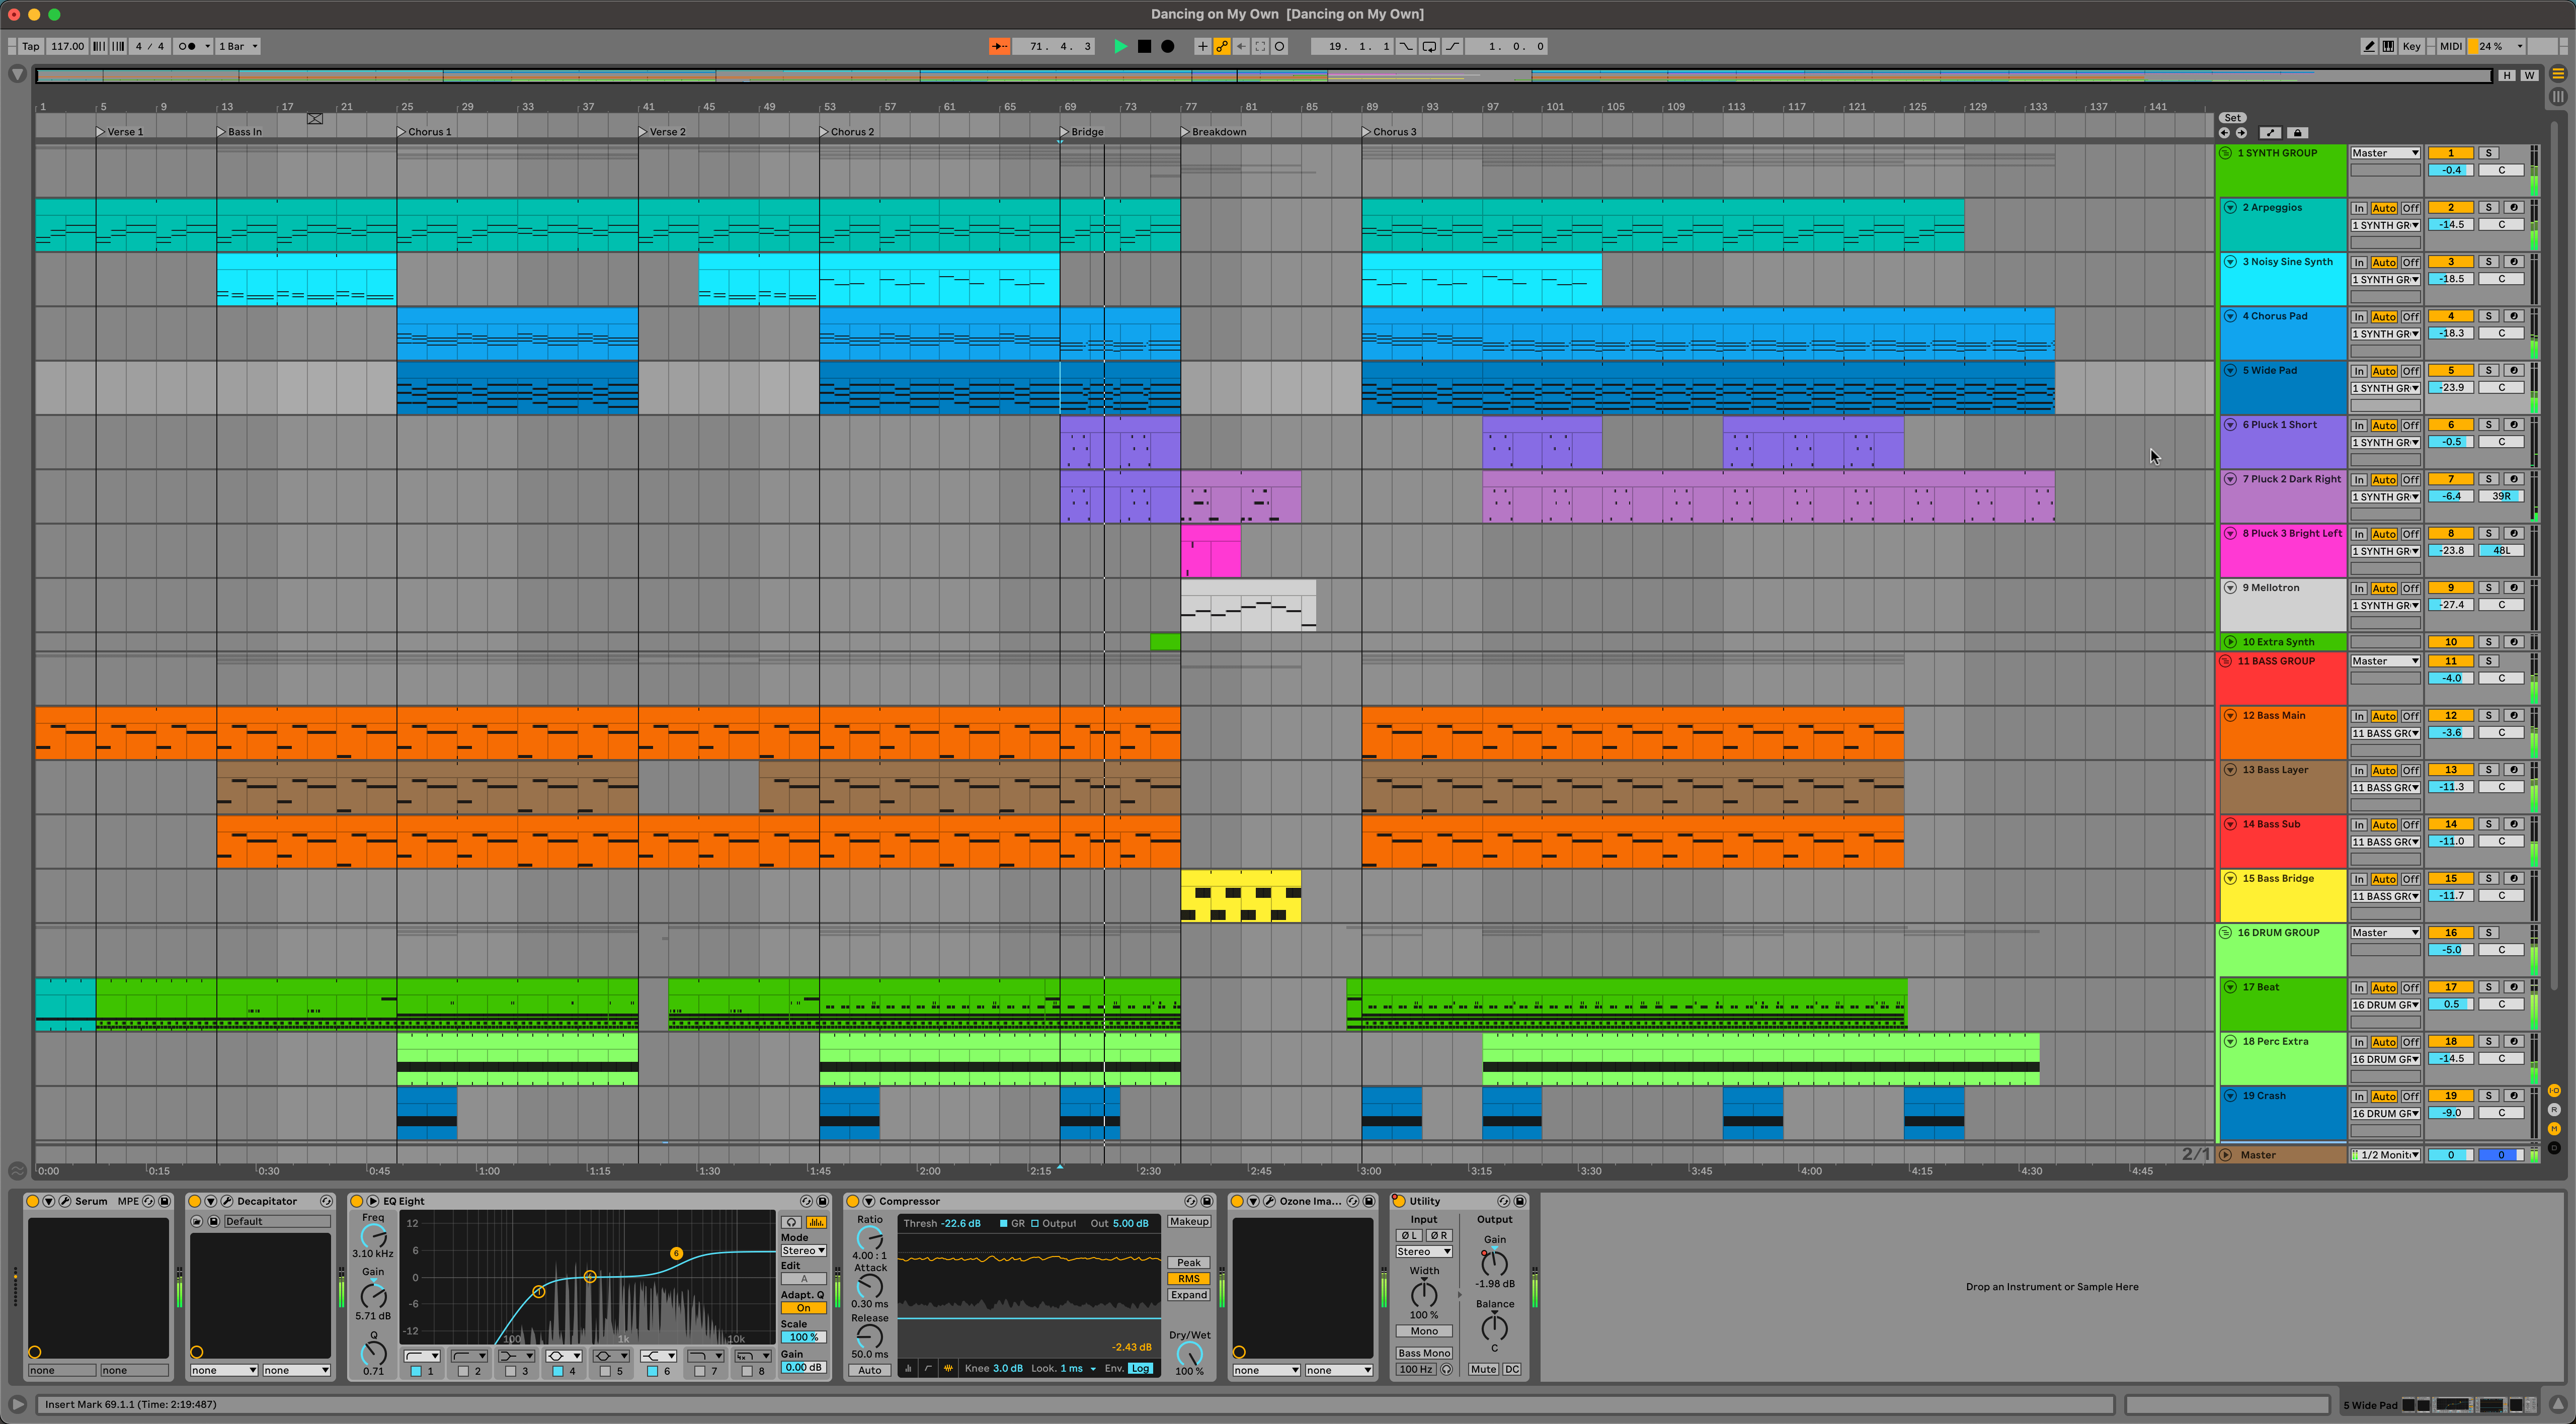Viewport: 2576px width, 1424px height.
Task: Click the Set locator button
Action: 2232,118
